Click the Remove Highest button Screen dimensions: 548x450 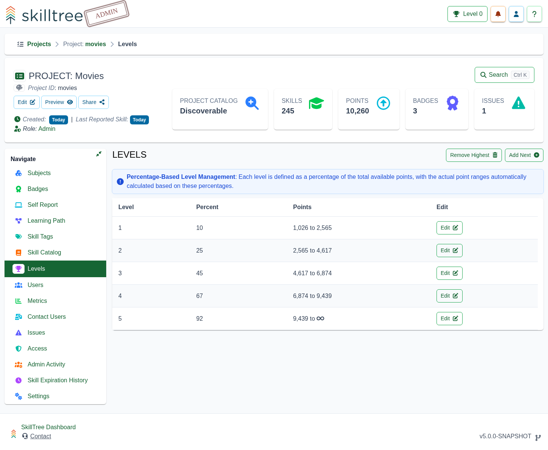pyautogui.click(x=474, y=155)
